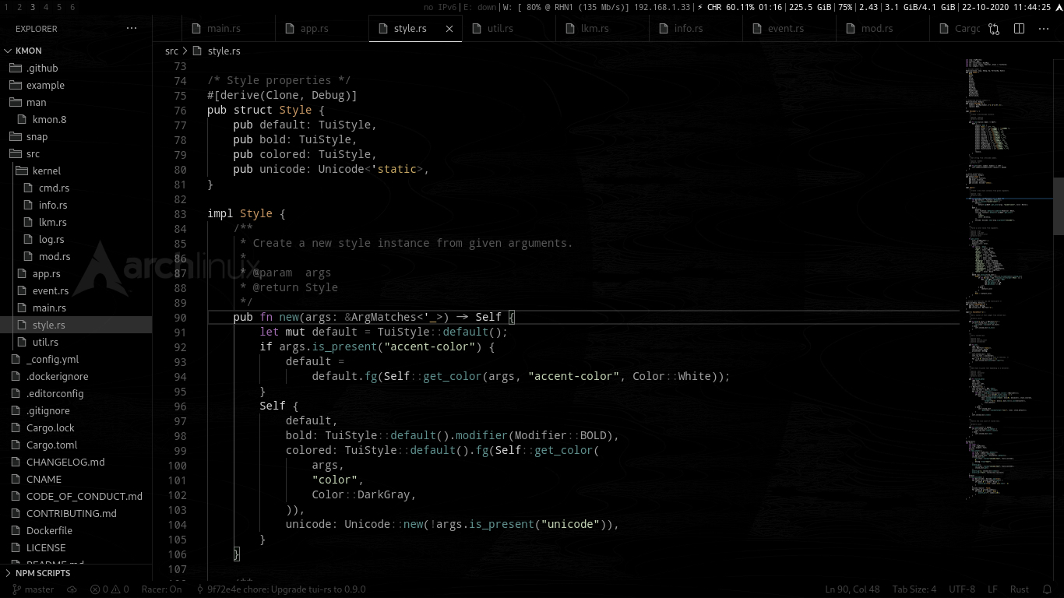Open CONTRIBUTING.md file
This screenshot has height=598, width=1064.
coord(72,513)
